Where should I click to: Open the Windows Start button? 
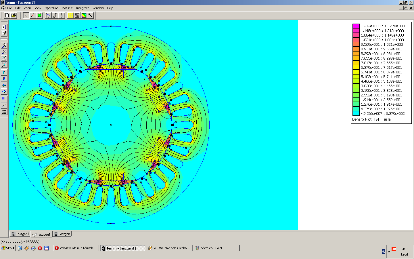(8, 248)
